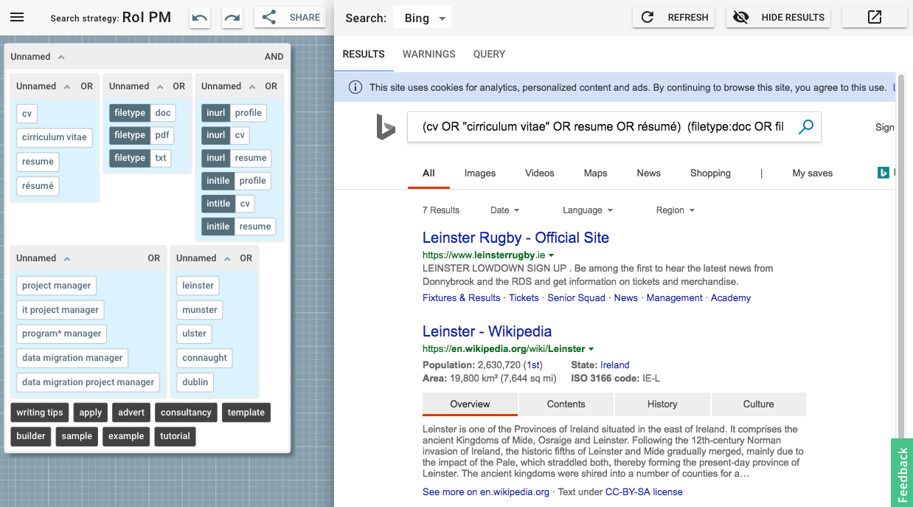This screenshot has height=507, width=913.
Task: Select the 'it project manager' chip
Action: coord(60,310)
